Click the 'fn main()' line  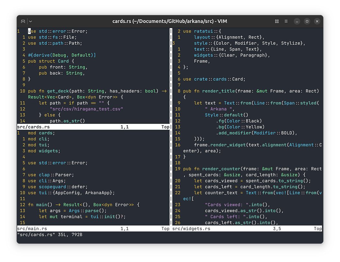(84, 205)
